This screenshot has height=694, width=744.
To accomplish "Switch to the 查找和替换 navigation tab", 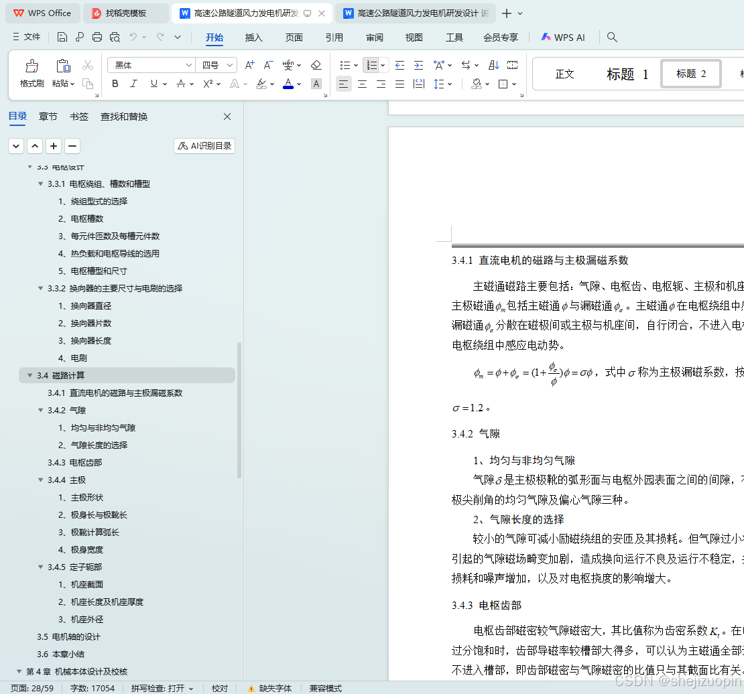I will click(124, 117).
